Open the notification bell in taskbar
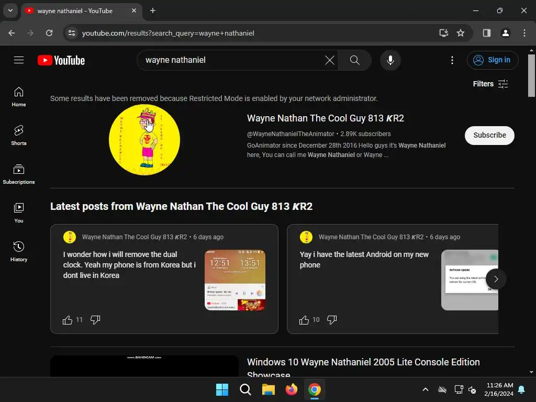The image size is (536, 402). [x=522, y=389]
